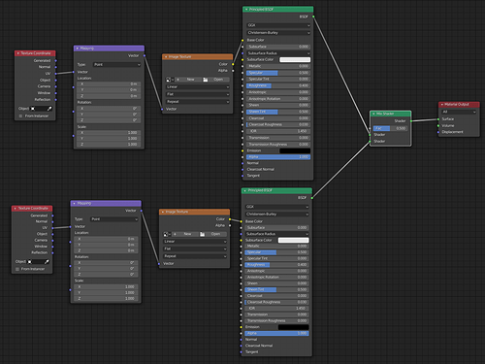Image resolution: width=485 pixels, height=364 pixels.
Task: Open the Christensen-Burley dropdown in lower Principled BSDF
Action: 277,214
